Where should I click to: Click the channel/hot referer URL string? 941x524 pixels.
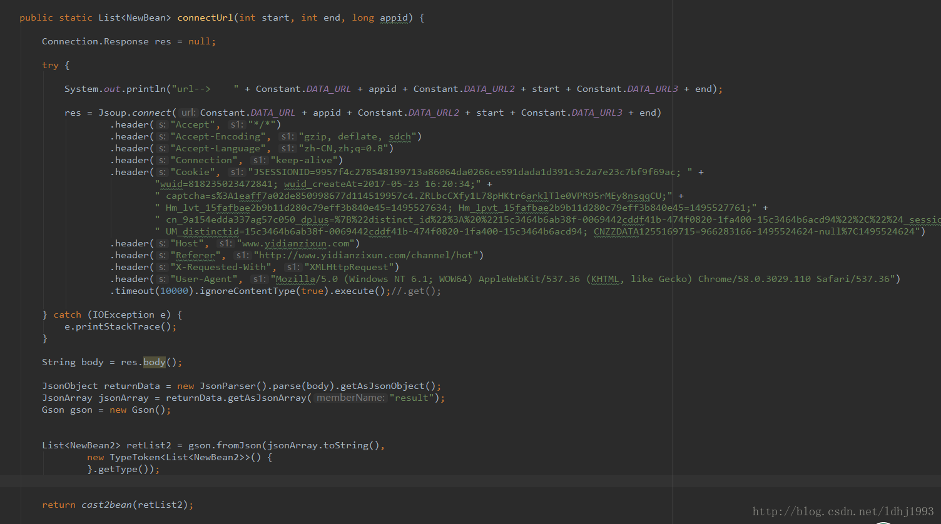coord(366,255)
